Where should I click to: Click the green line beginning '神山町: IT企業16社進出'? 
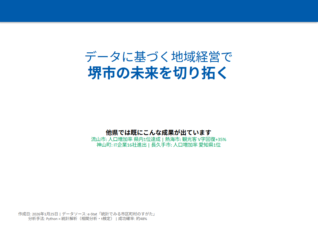point(158,145)
